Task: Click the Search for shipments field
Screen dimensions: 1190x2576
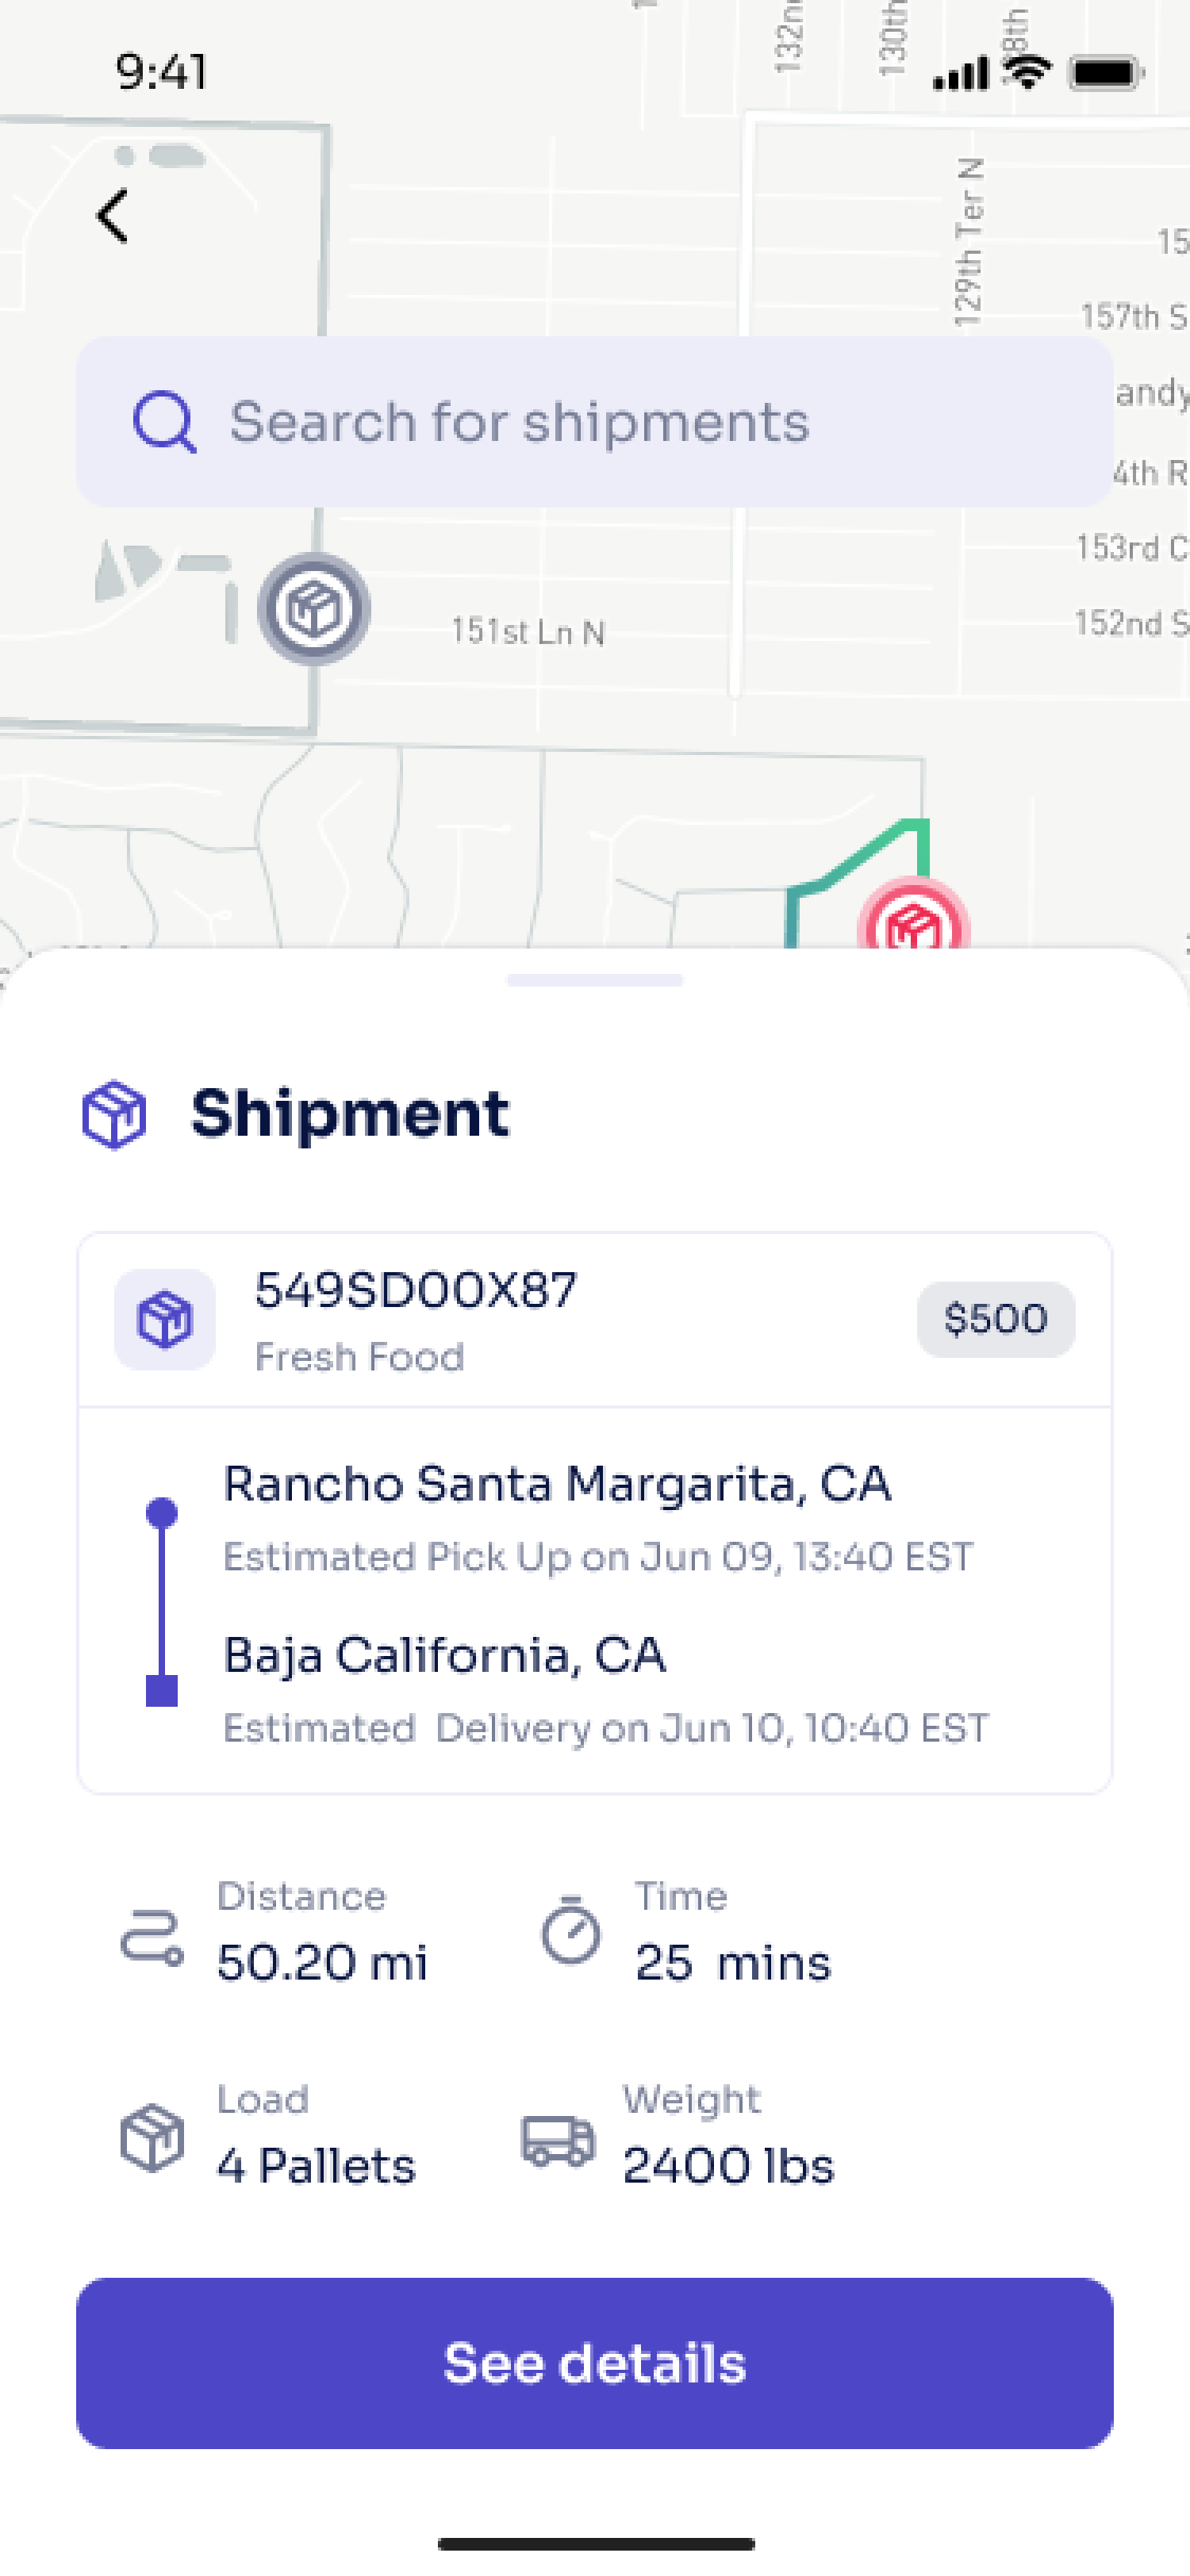Action: pos(595,421)
